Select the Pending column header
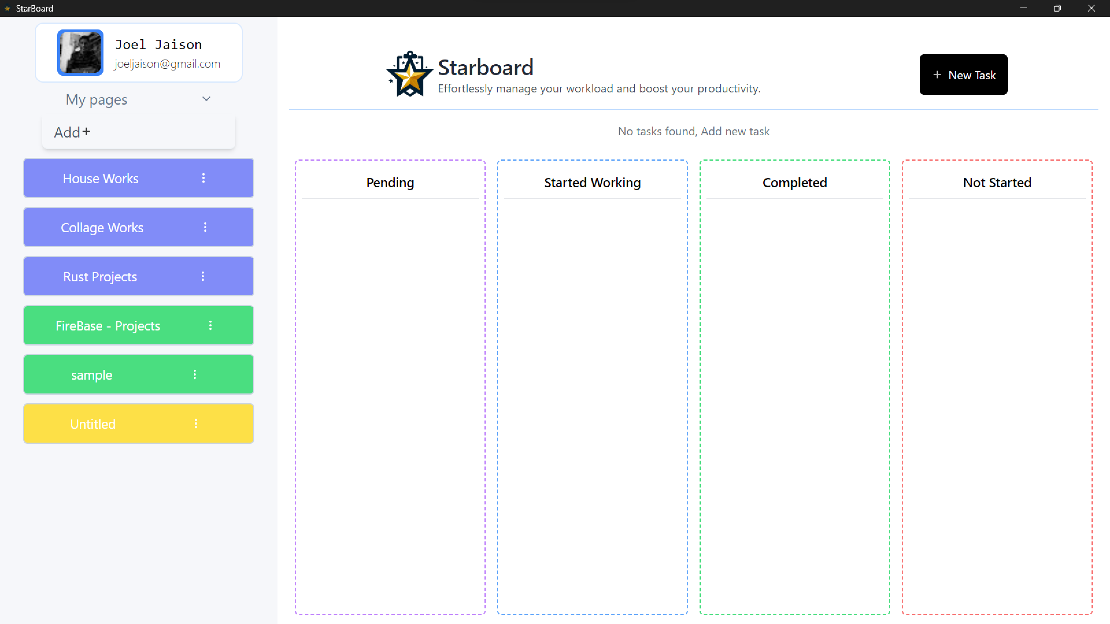Image resolution: width=1110 pixels, height=624 pixels. [x=390, y=182]
